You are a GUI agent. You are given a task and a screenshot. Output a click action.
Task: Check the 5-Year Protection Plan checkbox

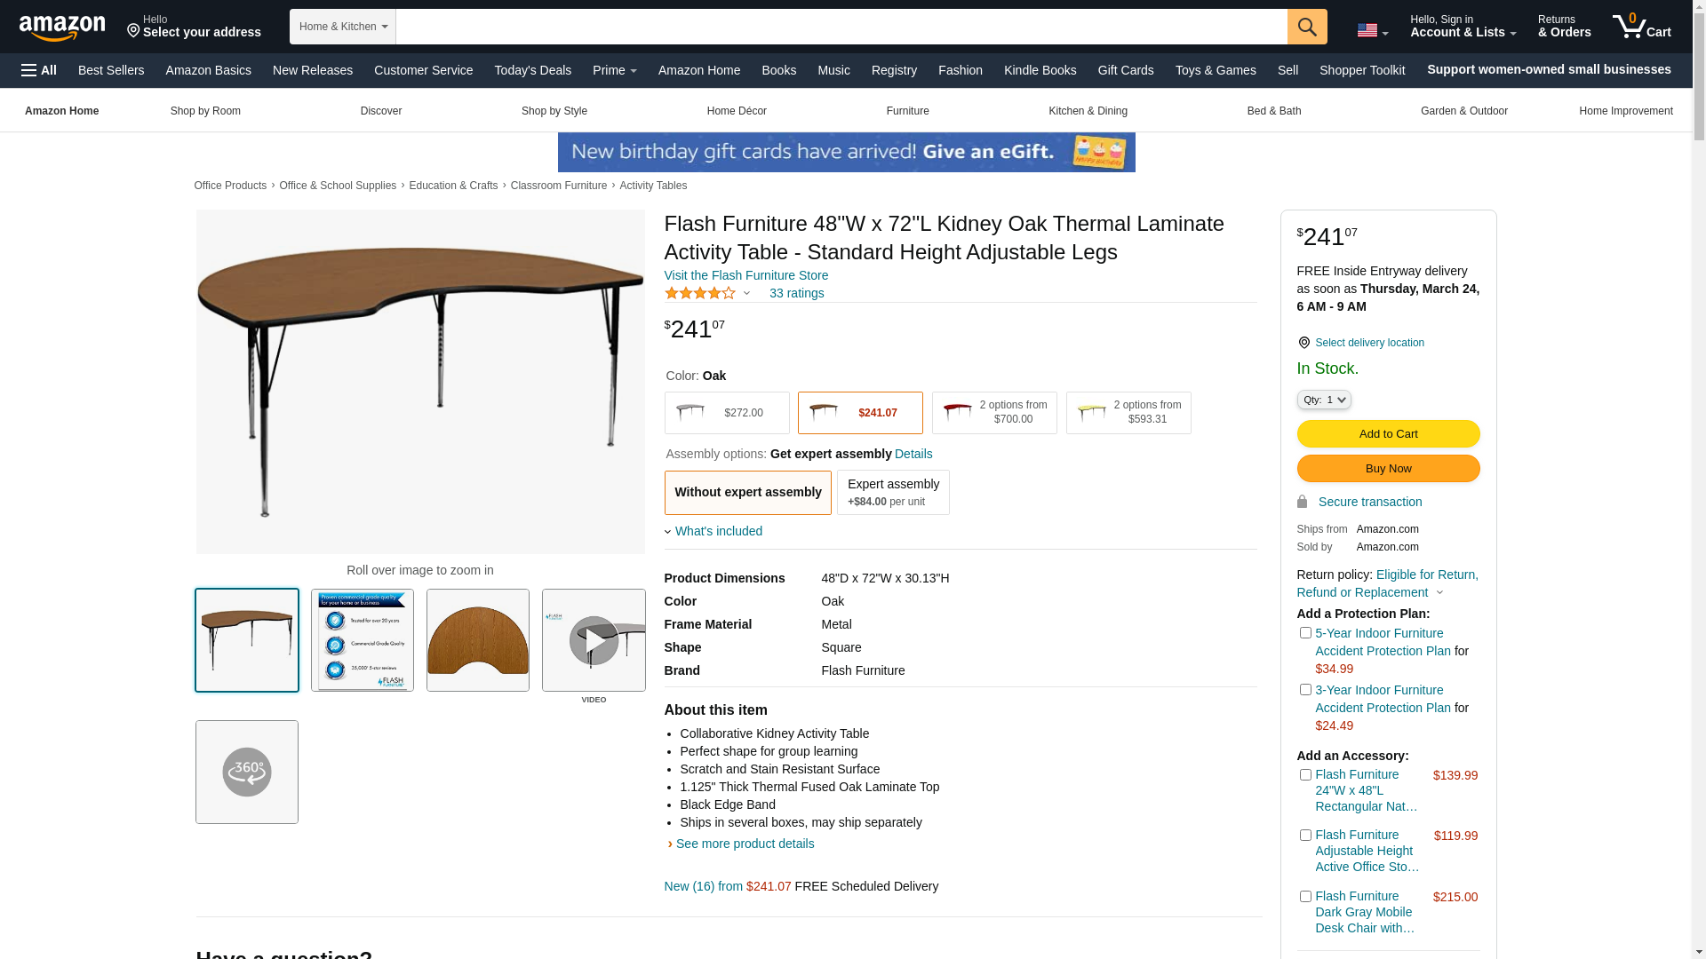[1305, 633]
